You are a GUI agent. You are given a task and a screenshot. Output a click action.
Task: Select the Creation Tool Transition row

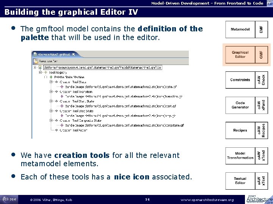pyautogui.click(x=76, y=92)
